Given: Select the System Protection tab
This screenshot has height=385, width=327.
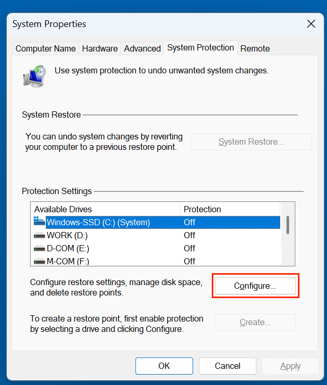Looking at the screenshot, I should (200, 48).
